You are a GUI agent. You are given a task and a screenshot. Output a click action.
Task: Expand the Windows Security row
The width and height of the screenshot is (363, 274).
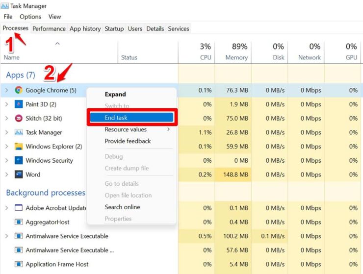(x=6, y=160)
